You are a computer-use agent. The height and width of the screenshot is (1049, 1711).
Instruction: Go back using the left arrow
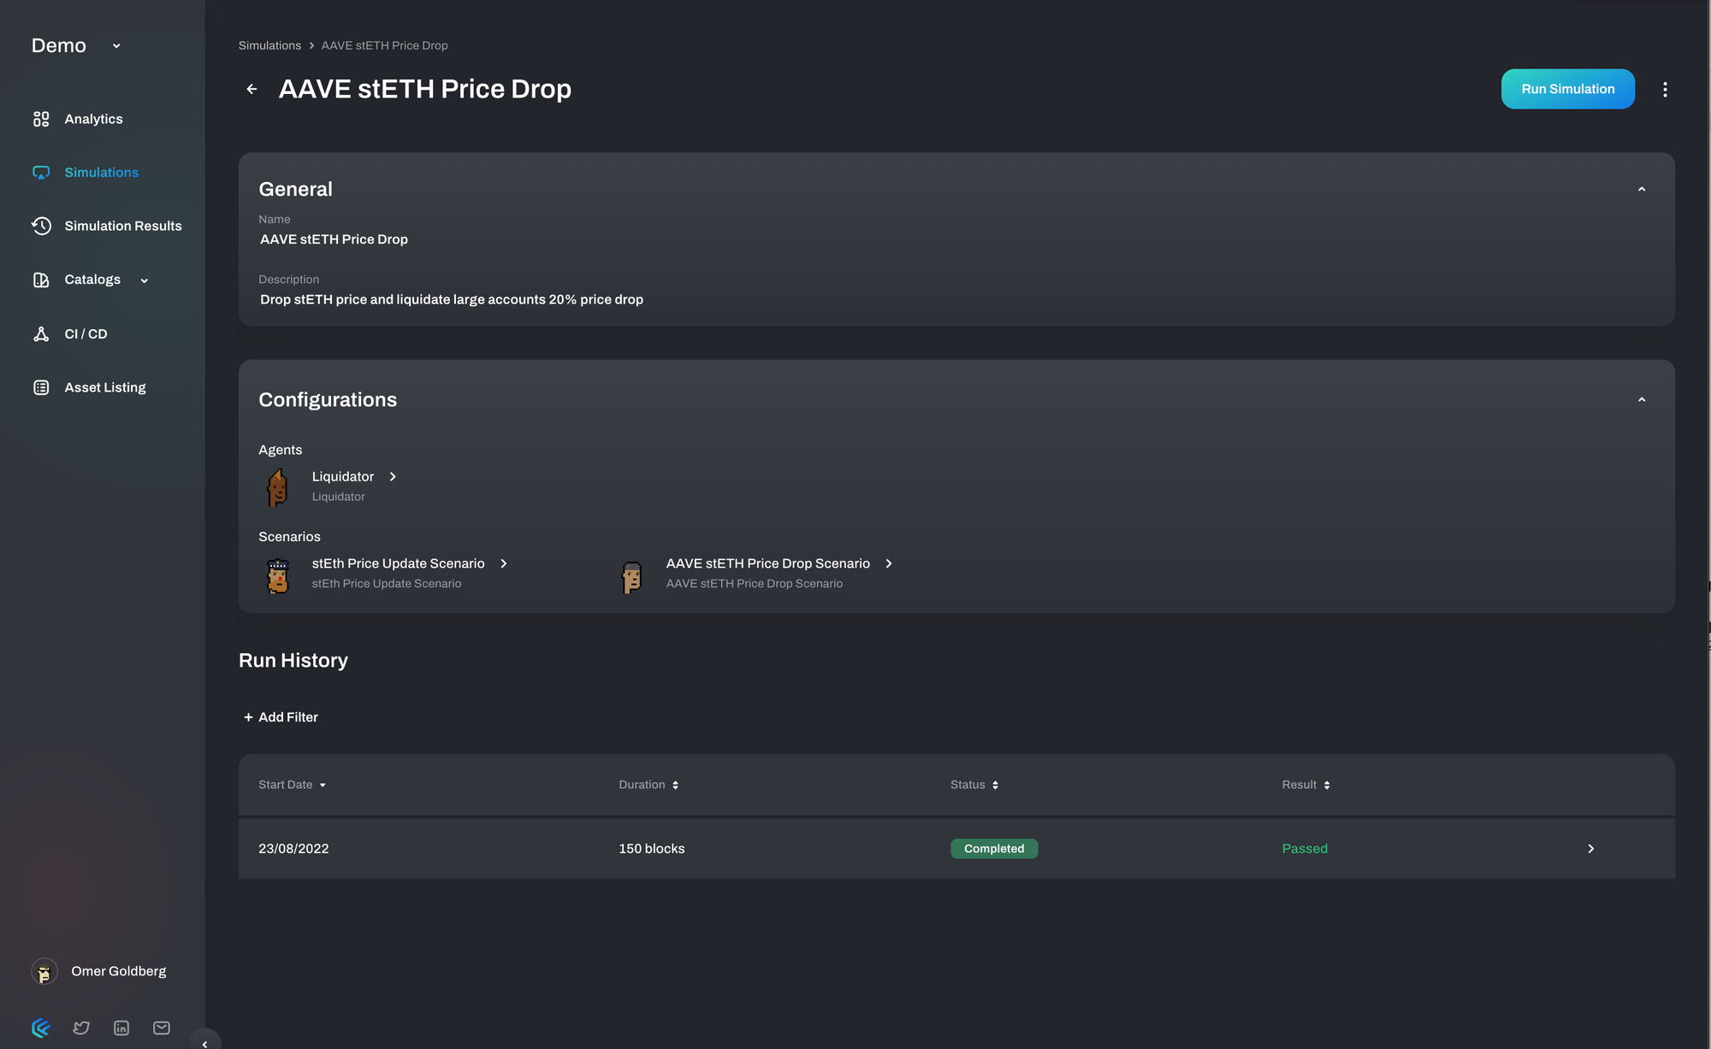coord(252,89)
